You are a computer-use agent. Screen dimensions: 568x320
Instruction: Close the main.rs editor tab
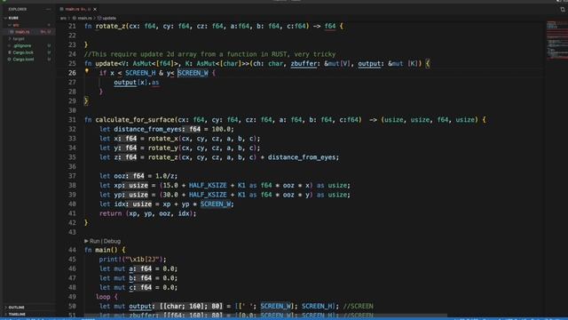point(95,9)
